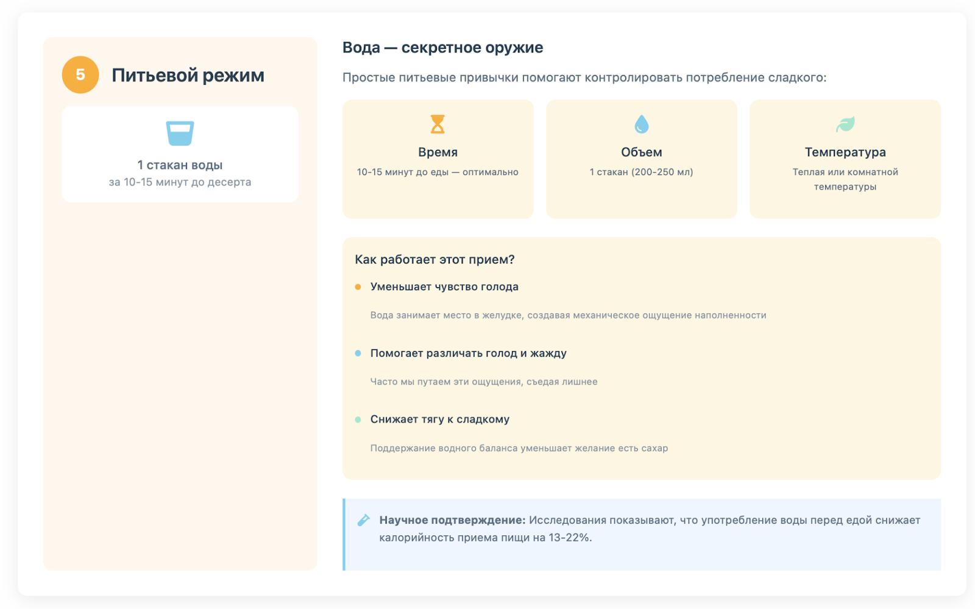Click the Научное подтверждение label
This screenshot has height=609, width=975.
[x=452, y=520]
